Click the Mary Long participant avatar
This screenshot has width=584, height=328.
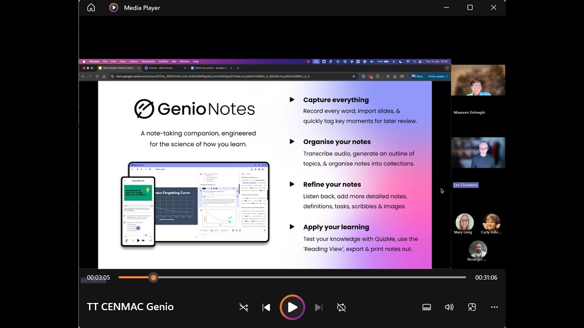pos(464,222)
